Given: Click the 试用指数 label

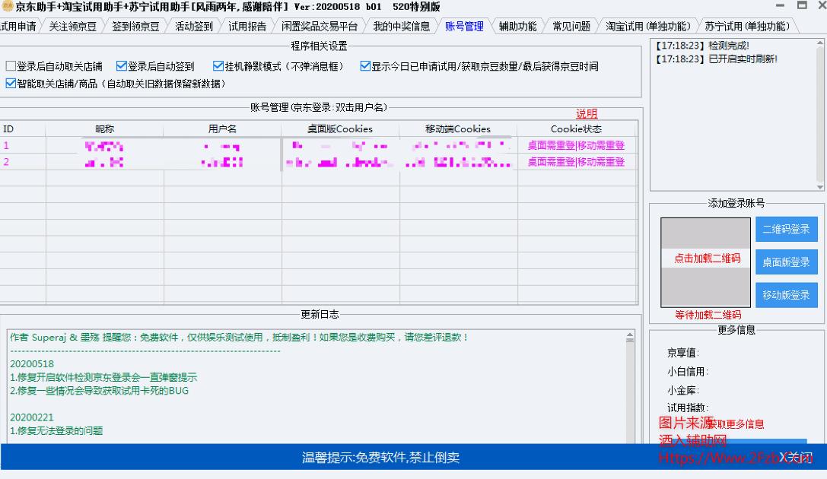Looking at the screenshot, I should click(x=688, y=408).
